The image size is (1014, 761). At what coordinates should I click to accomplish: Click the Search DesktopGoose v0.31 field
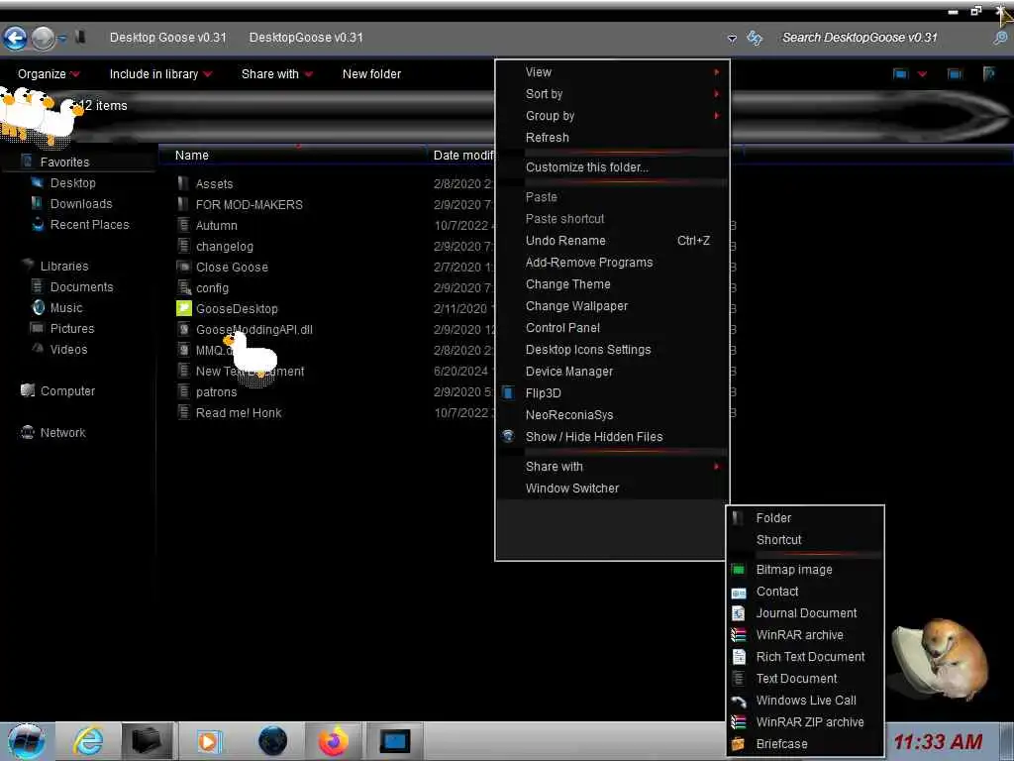click(880, 38)
